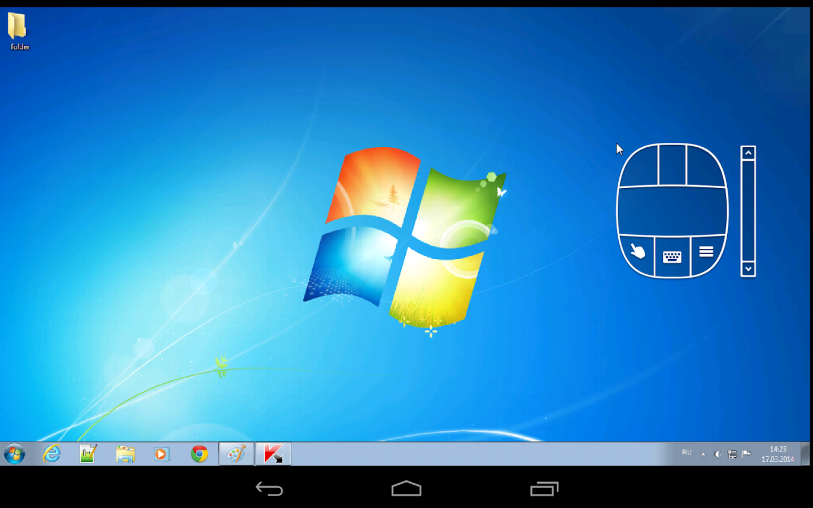Screen dimensions: 813x508
Task: Open Windows Media Player from the taskbar
Action: tap(162, 453)
